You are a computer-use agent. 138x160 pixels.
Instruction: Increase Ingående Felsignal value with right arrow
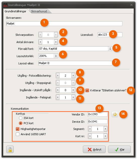click(73, 97)
